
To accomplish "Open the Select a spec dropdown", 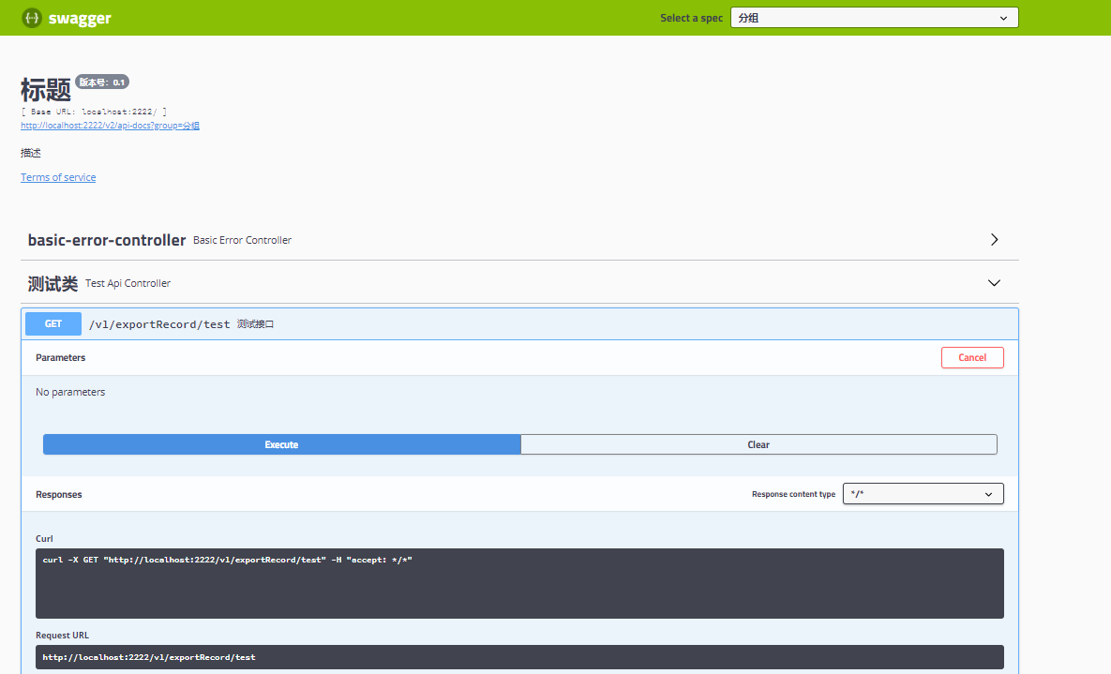I will coord(874,18).
